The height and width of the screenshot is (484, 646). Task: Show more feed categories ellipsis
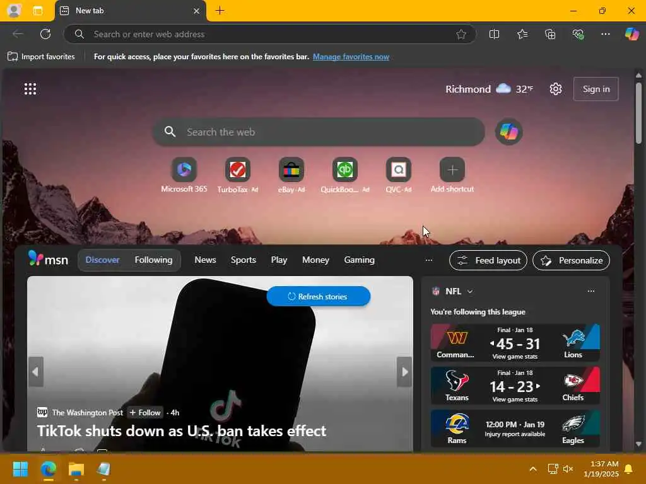pyautogui.click(x=428, y=260)
